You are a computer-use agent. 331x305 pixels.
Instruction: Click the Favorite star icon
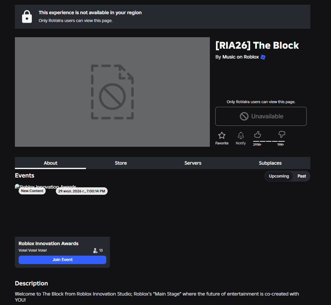pyautogui.click(x=222, y=135)
